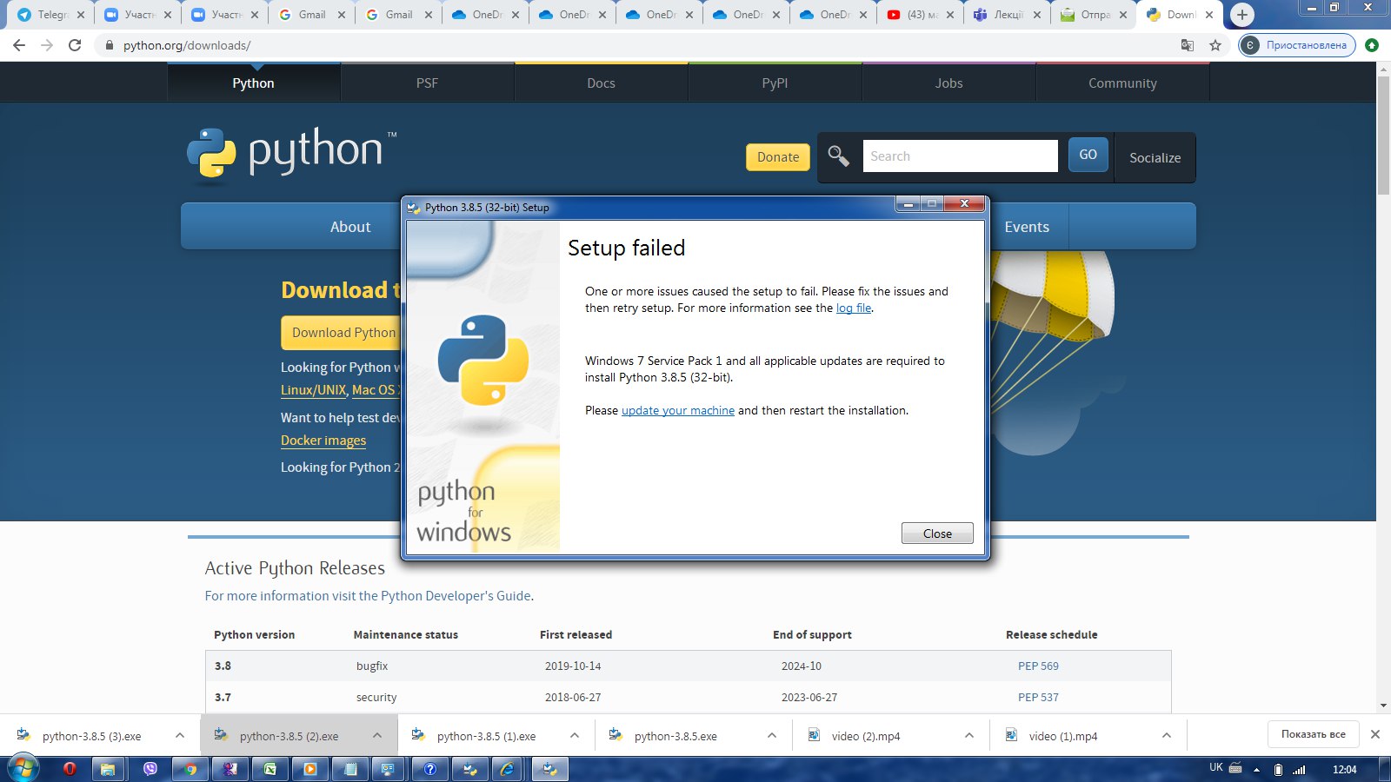Expand options for python-3.8.5.exe download

pos(772,735)
